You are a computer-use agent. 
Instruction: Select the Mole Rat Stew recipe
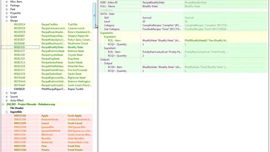tap(47, 66)
